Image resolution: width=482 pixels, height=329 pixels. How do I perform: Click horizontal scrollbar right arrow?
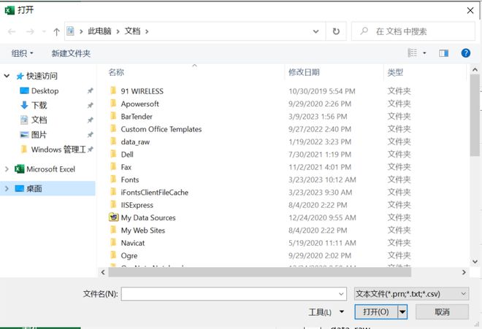click(x=464, y=272)
